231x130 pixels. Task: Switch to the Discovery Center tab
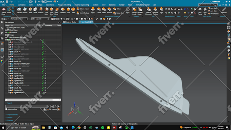pos(70,22)
